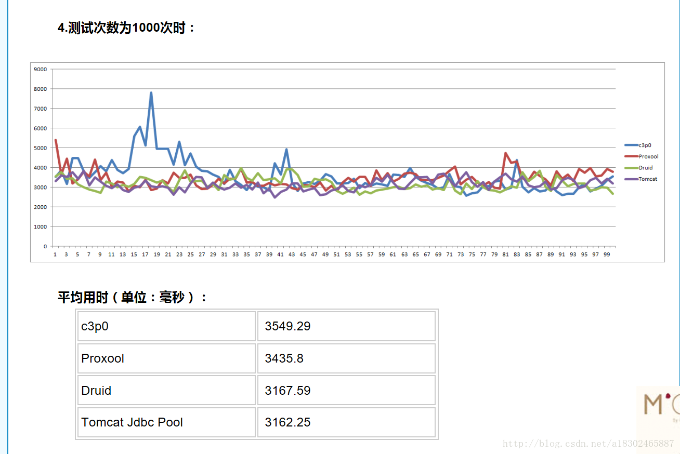Click the Proxool legend entry in chart
Screen dimensions: 680x454
tap(641, 156)
